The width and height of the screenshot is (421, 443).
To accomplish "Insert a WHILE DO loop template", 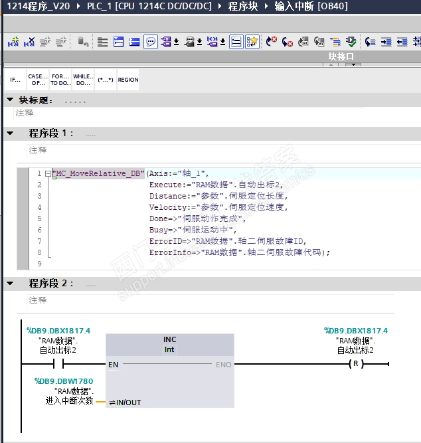I will [x=83, y=80].
